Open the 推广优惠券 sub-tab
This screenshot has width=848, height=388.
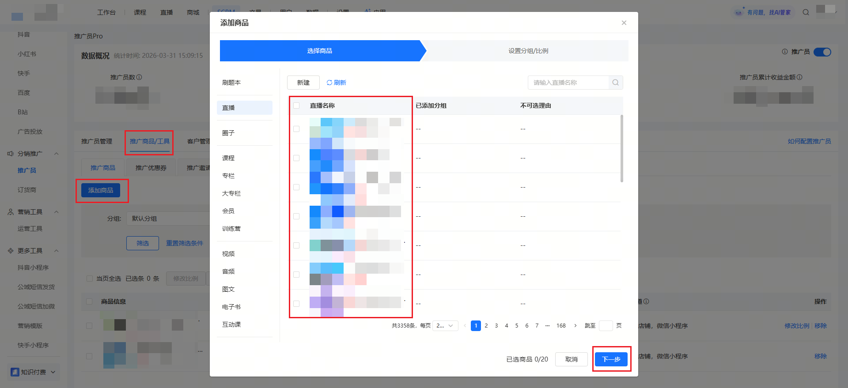[151, 168]
